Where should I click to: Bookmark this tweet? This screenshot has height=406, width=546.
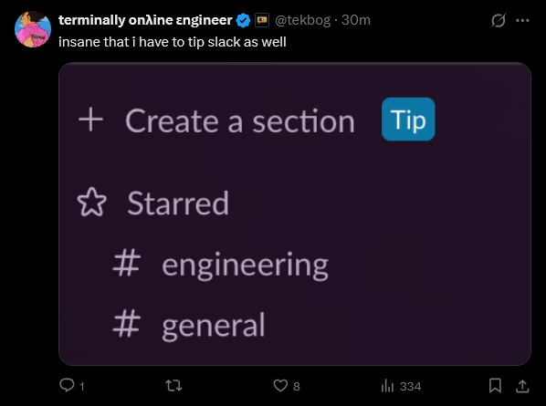[495, 386]
